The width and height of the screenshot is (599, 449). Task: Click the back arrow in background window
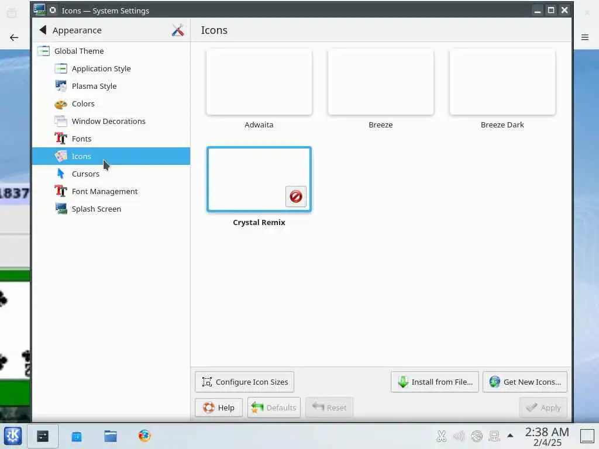point(14,37)
